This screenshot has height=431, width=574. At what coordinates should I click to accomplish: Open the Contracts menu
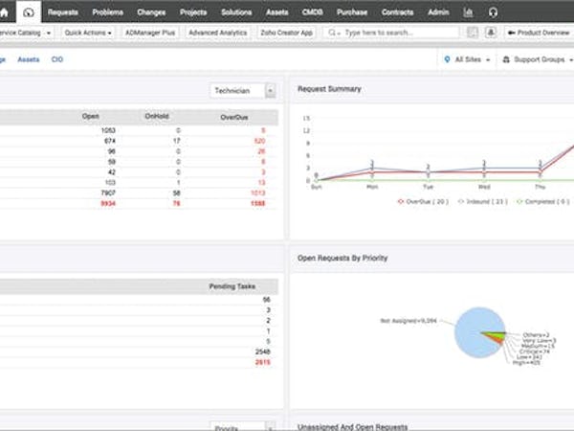point(398,12)
